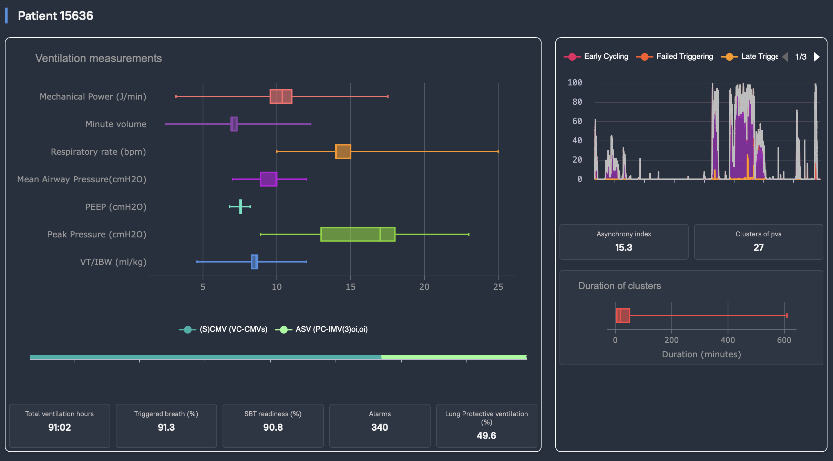The height and width of the screenshot is (461, 833).
Task: Open the asynchrony chart page selector 1/3
Action: click(801, 57)
